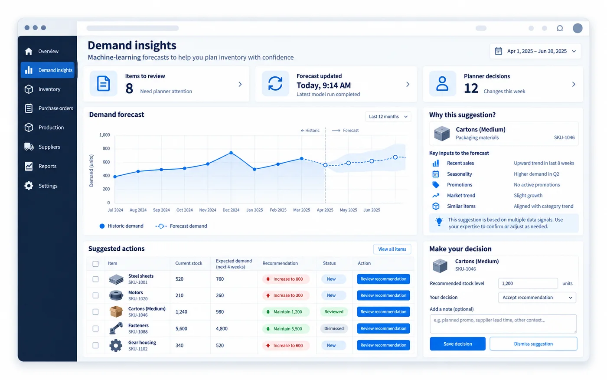Review recommendation for Motors
The image size is (607, 380).
[x=383, y=295]
